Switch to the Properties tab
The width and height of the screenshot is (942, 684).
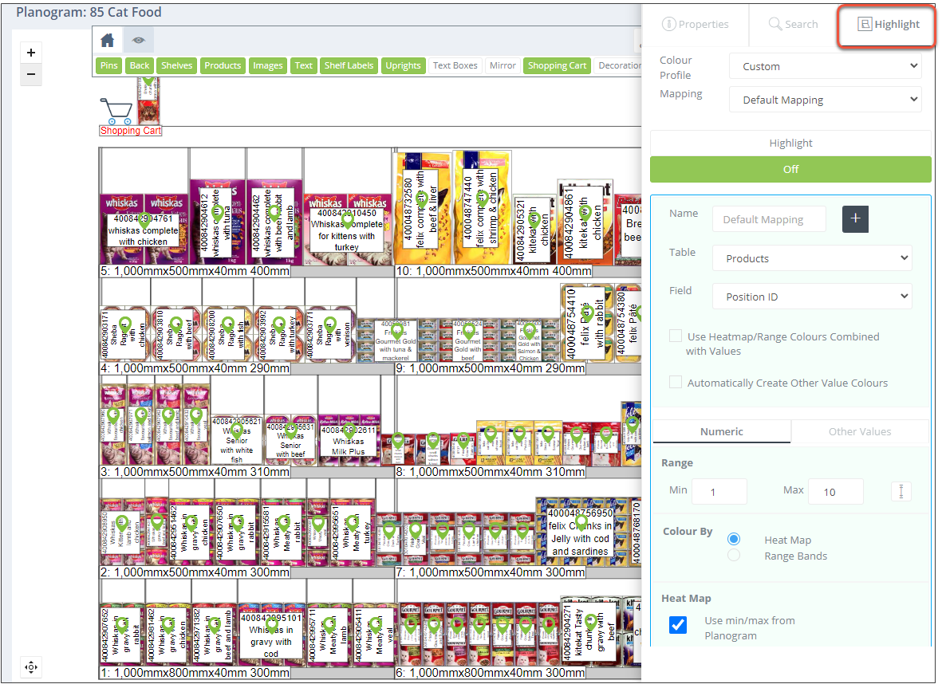(695, 24)
